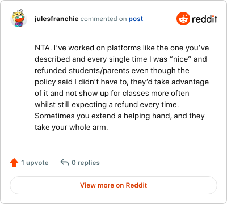
Task: Click the "reddit" wordmark text
Action: pos(204,19)
